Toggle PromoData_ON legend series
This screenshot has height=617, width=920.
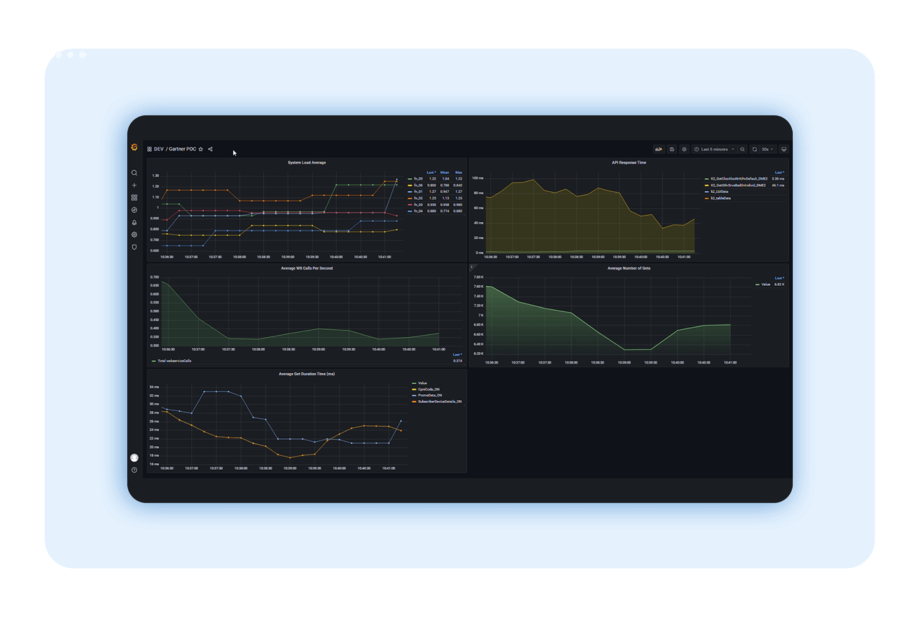click(x=430, y=396)
